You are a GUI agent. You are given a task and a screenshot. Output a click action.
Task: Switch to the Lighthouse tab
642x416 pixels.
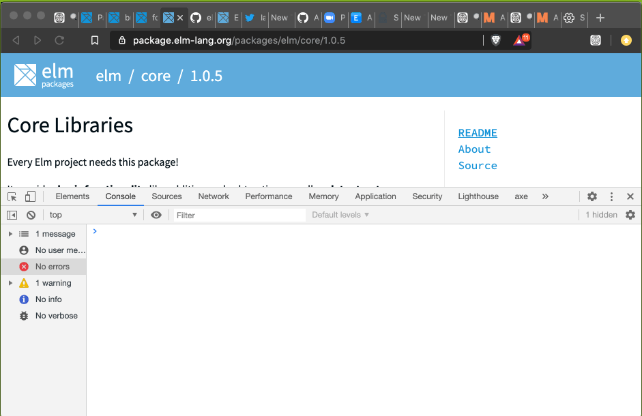tap(478, 196)
